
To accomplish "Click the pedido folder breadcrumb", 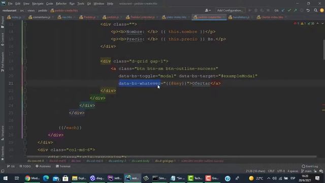I will point(43,10).
